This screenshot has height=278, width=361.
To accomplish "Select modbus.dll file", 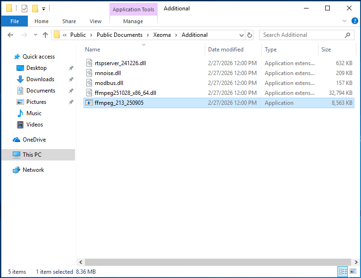I will pyautogui.click(x=218, y=83).
